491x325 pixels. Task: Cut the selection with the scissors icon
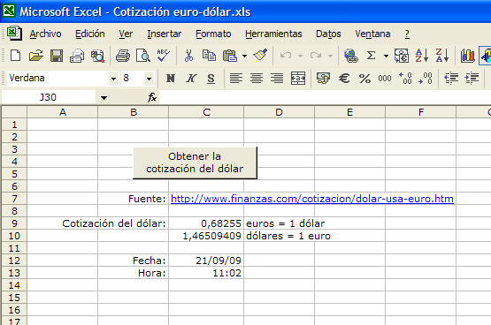pos(188,56)
